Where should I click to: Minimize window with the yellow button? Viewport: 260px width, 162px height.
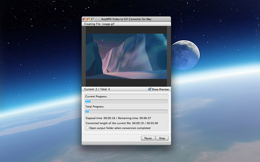88,19
